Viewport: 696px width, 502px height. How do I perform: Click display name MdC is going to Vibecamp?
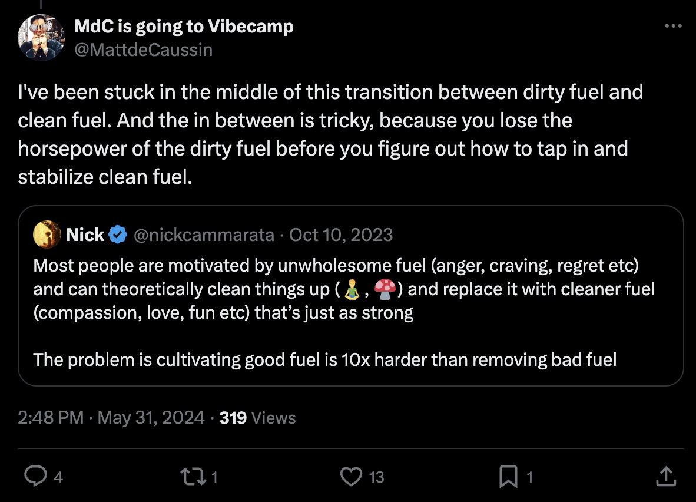pyautogui.click(x=184, y=27)
